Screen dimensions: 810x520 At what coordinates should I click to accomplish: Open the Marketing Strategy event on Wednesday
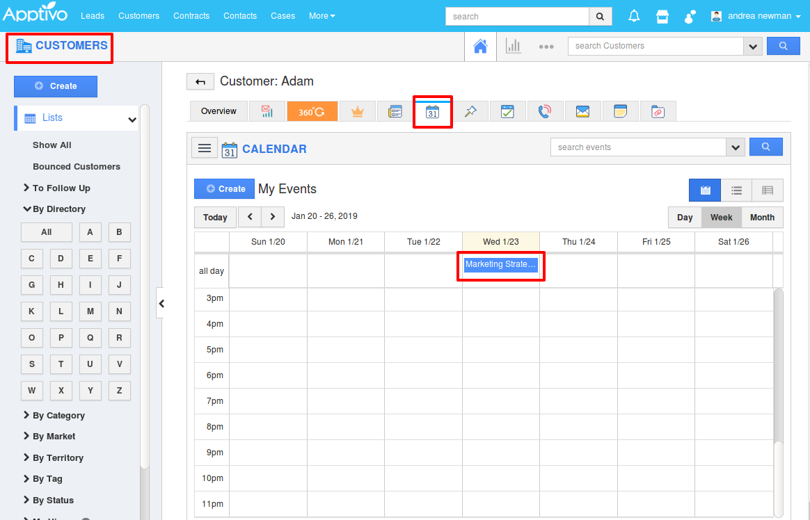pyautogui.click(x=500, y=265)
